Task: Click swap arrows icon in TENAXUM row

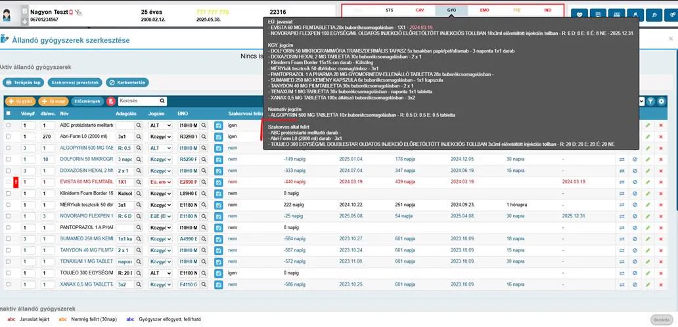Action: click(621, 262)
